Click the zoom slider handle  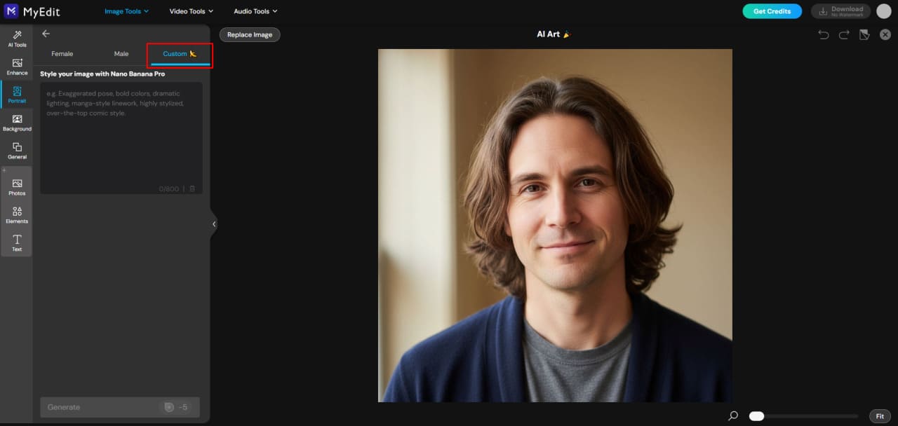pyautogui.click(x=756, y=416)
